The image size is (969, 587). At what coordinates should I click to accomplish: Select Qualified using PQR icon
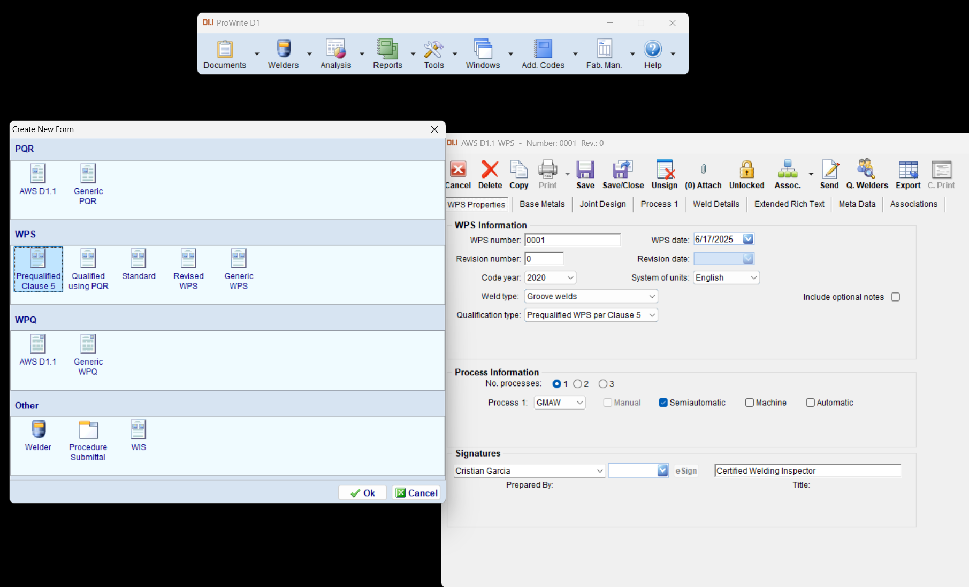coord(88,269)
